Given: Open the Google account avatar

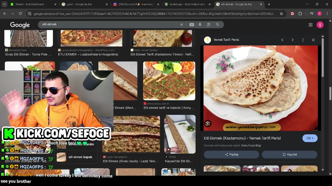Looking at the screenshot, I should (320, 25).
